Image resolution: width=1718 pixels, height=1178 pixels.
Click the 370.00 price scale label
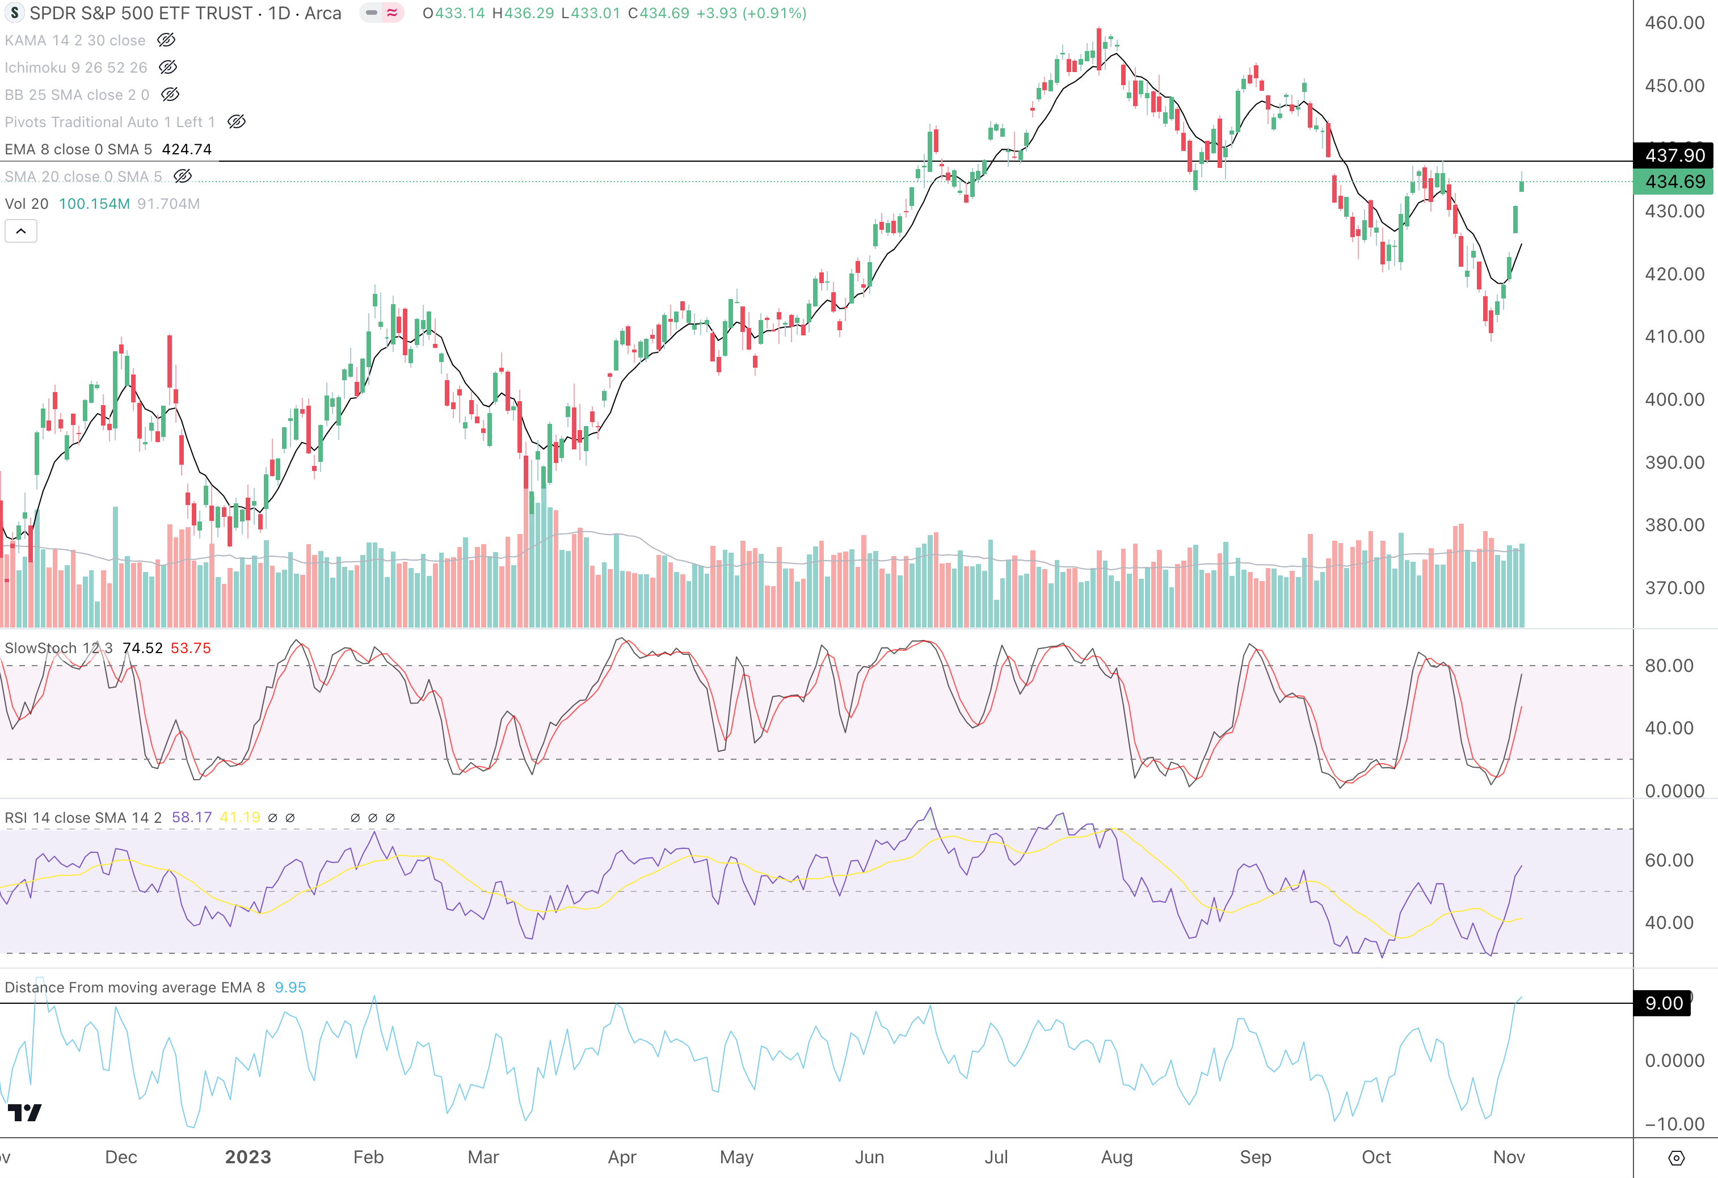(x=1674, y=588)
